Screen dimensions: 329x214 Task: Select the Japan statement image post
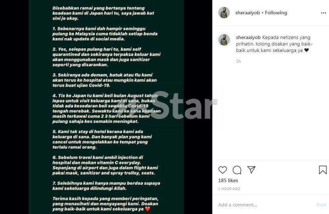pos(106,107)
